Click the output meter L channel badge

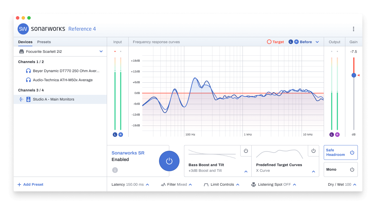coord(332,135)
